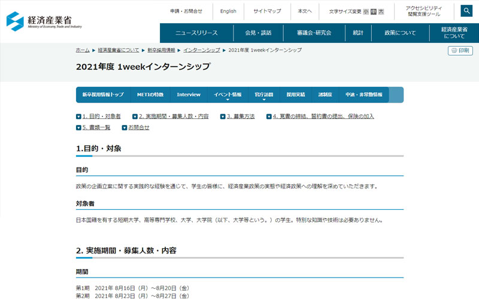Screen dimensions: 479x299
Task: Open the ニュースリリース navigation item
Action: 196,33
